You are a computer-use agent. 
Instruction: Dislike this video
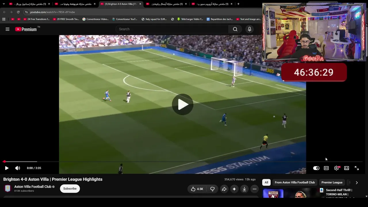click(212, 189)
